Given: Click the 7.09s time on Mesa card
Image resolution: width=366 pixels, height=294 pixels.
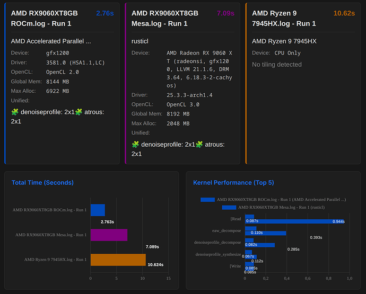Looking at the screenshot, I should click(x=225, y=13).
